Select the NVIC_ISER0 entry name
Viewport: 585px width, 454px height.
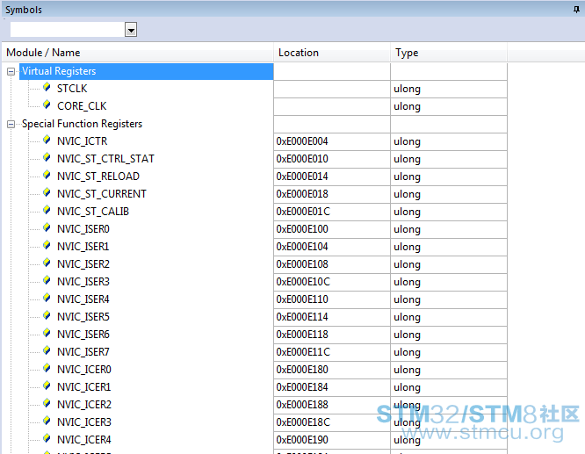click(83, 229)
